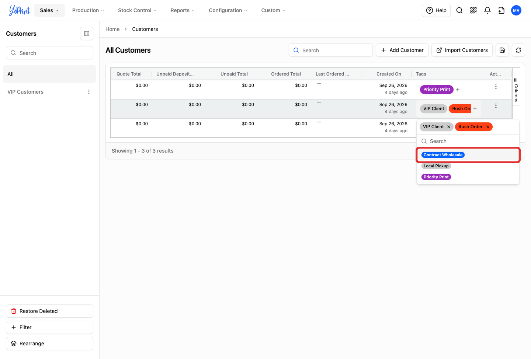The image size is (531, 359).
Task: Click the save view icon
Action: pyautogui.click(x=502, y=50)
